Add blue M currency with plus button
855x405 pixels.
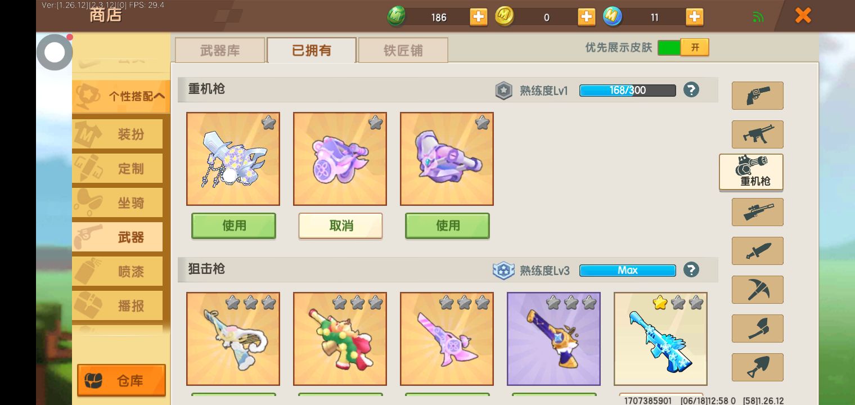click(x=695, y=17)
